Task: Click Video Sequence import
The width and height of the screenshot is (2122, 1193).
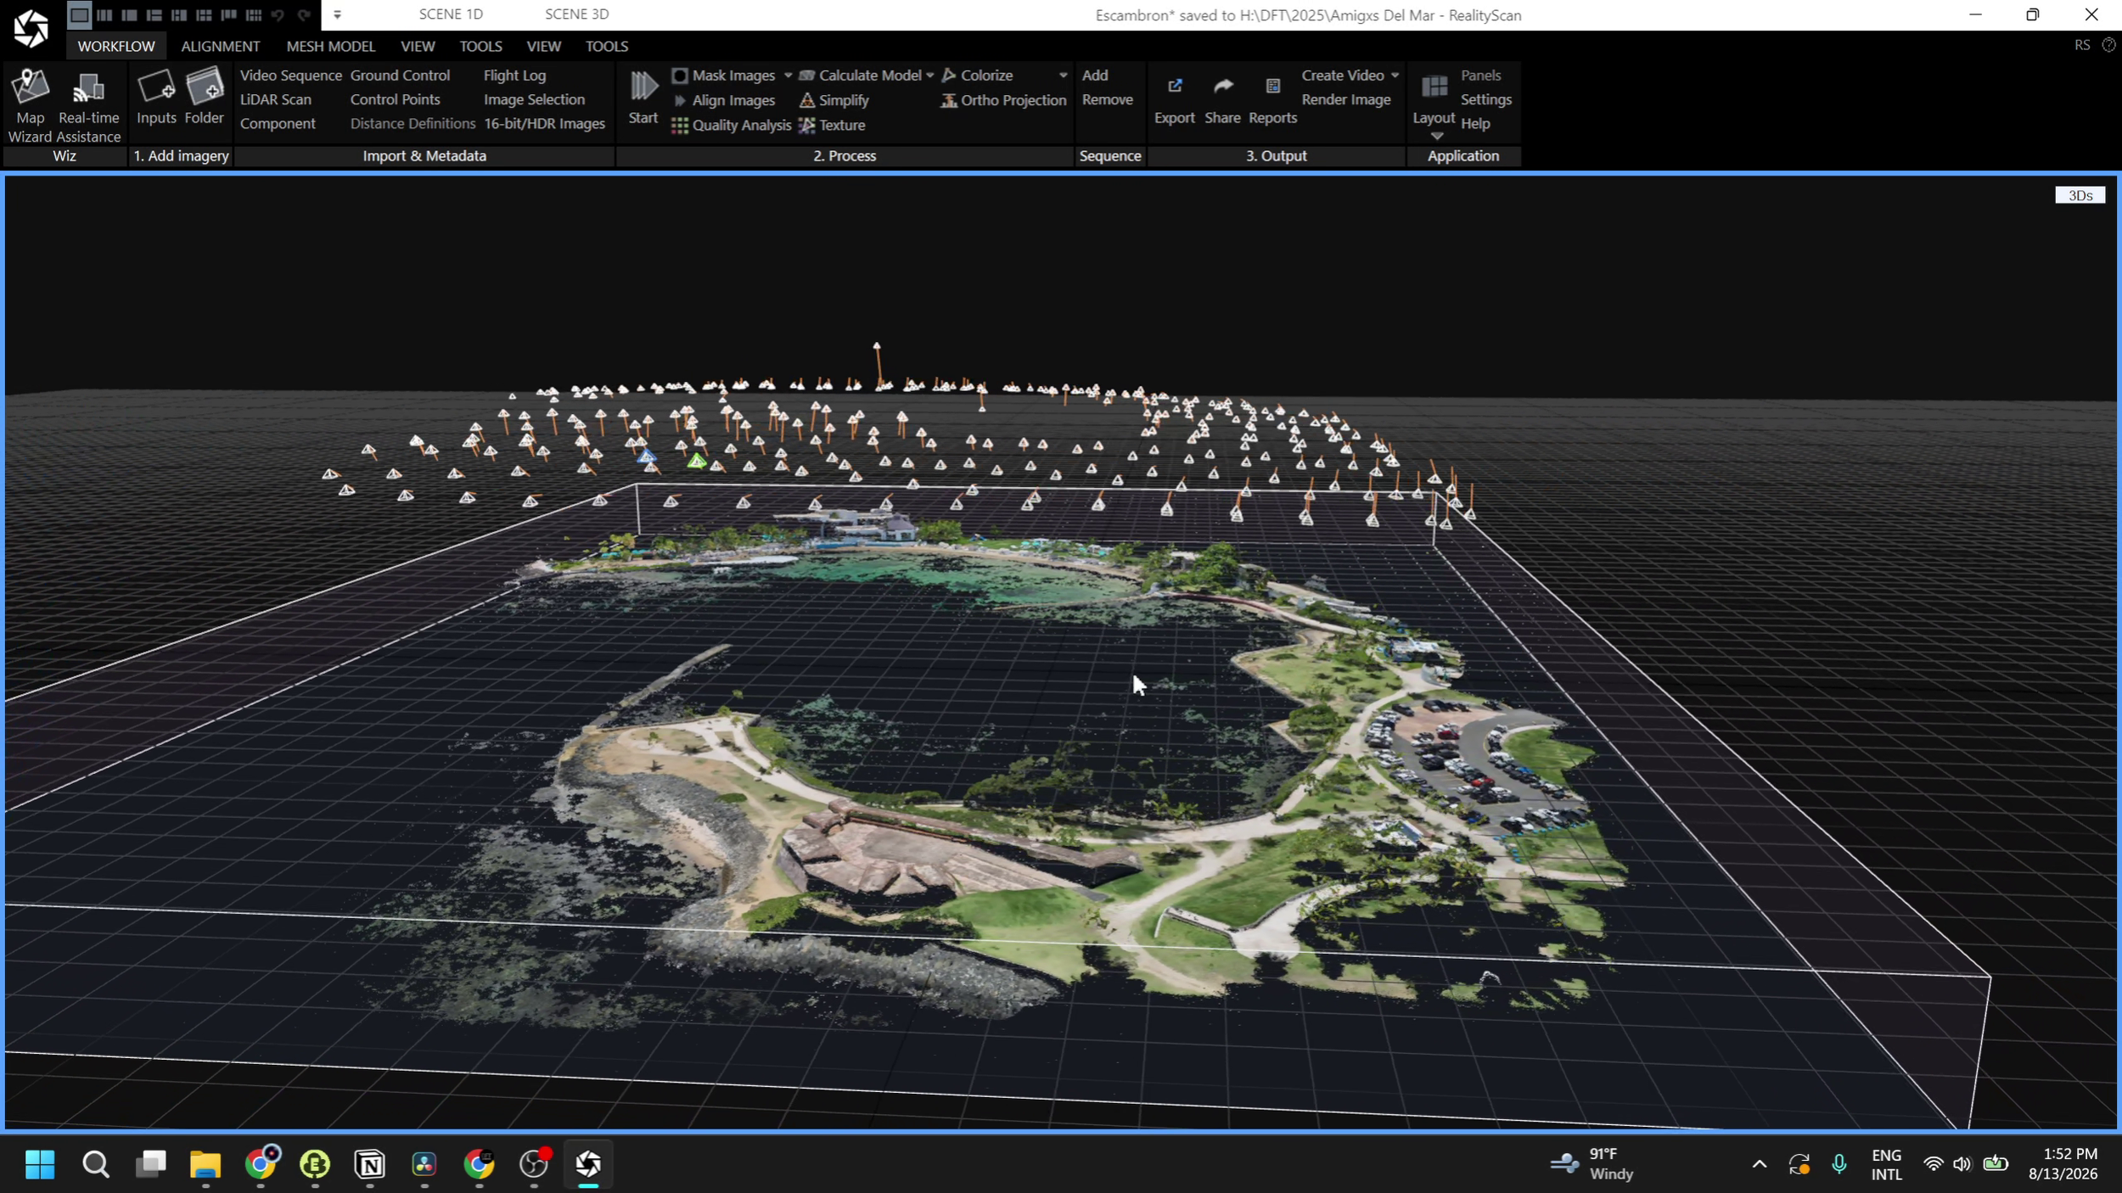Action: (290, 76)
